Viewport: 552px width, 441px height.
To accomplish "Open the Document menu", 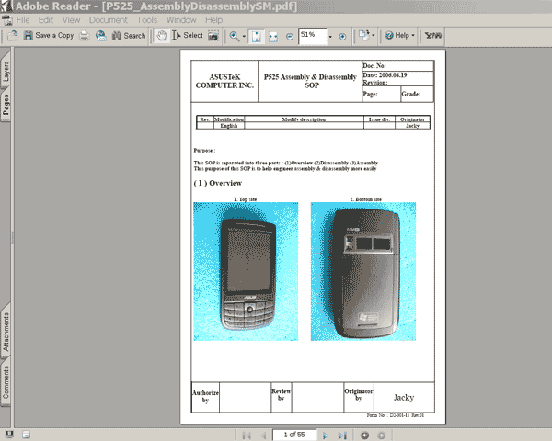I will point(108,20).
